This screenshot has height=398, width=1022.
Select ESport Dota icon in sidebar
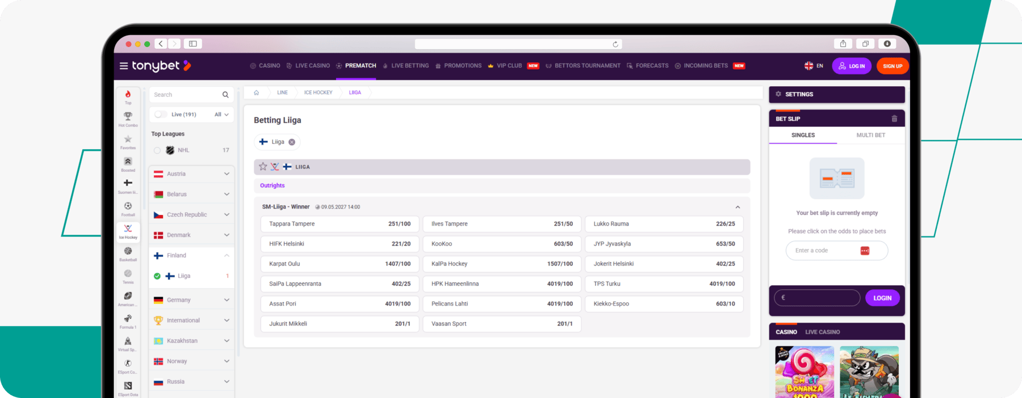pos(128,386)
